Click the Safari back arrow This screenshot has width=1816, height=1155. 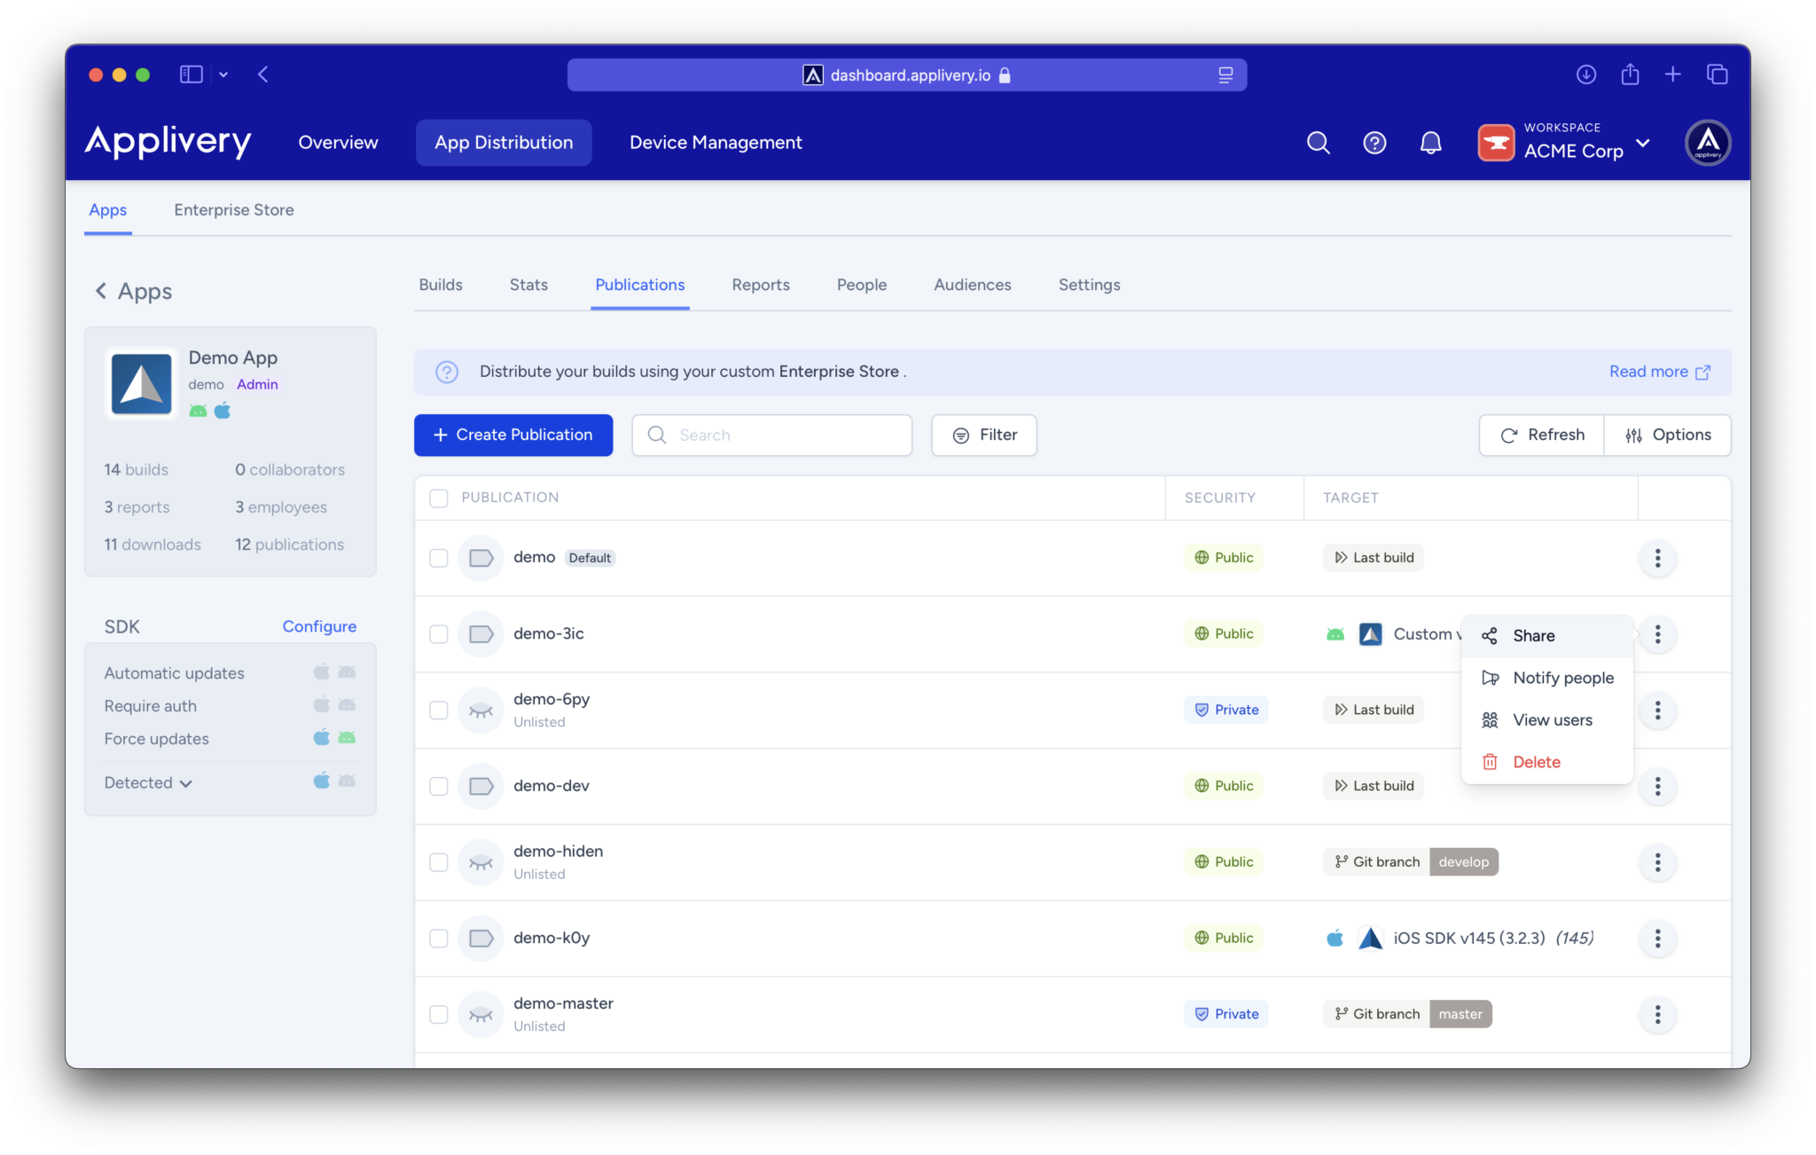tap(263, 75)
